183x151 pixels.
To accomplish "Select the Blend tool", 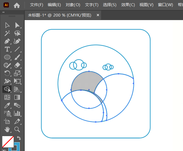I will [17, 105].
